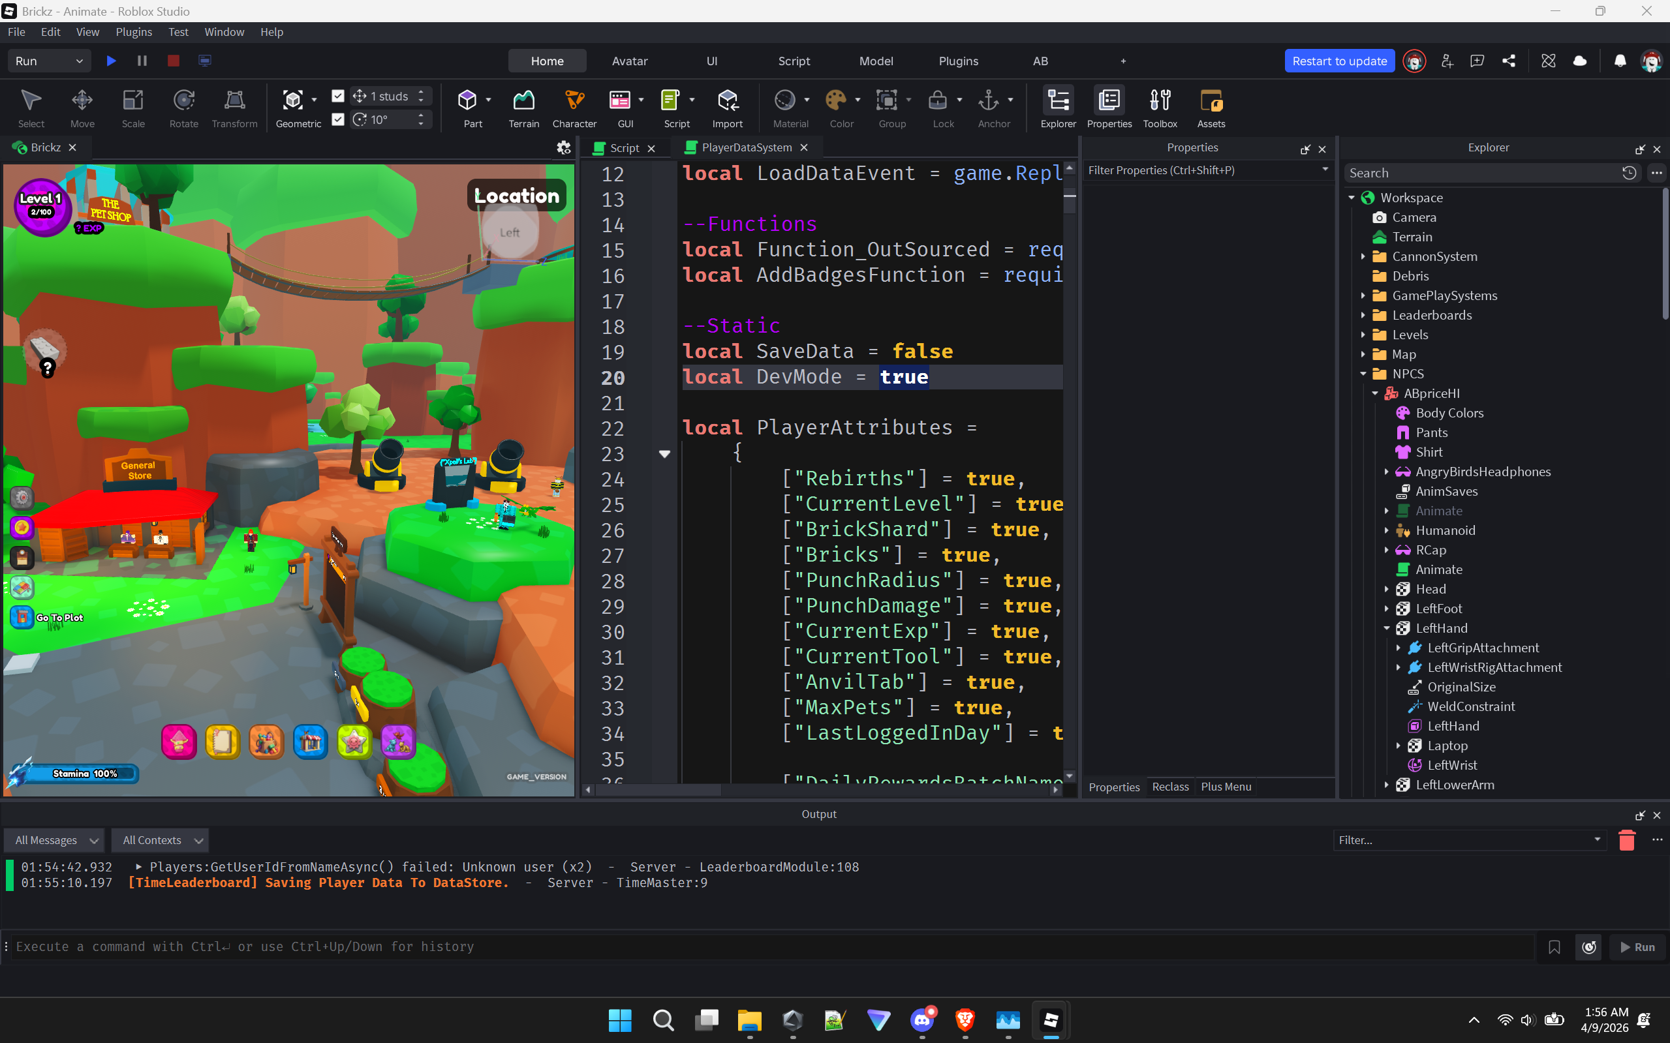The image size is (1670, 1043).
Task: Toggle the Properties panel button
Action: pos(1109,108)
